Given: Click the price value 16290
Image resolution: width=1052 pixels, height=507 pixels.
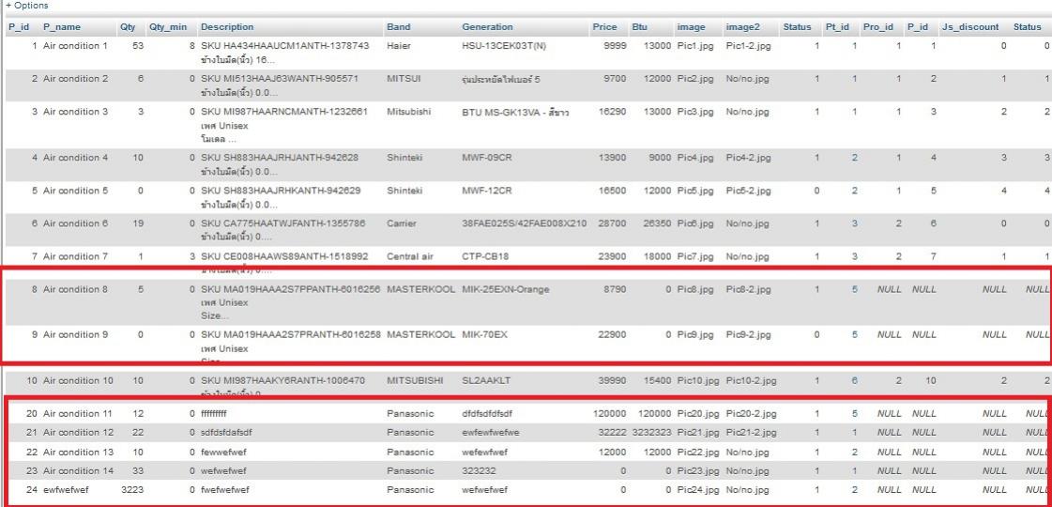Looking at the screenshot, I should (612, 112).
